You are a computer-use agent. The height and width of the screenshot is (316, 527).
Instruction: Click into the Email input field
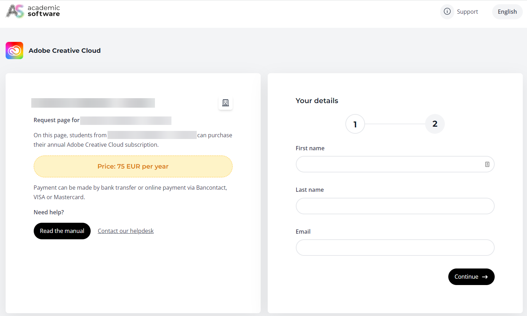395,248
